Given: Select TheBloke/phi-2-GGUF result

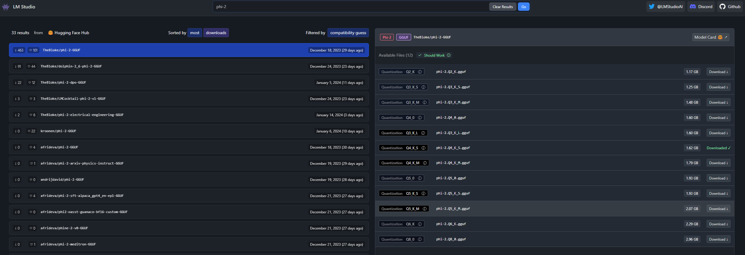Looking at the screenshot, I should point(189,50).
